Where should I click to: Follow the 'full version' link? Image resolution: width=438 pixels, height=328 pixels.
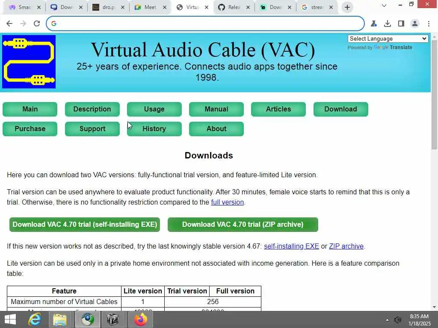(x=228, y=202)
